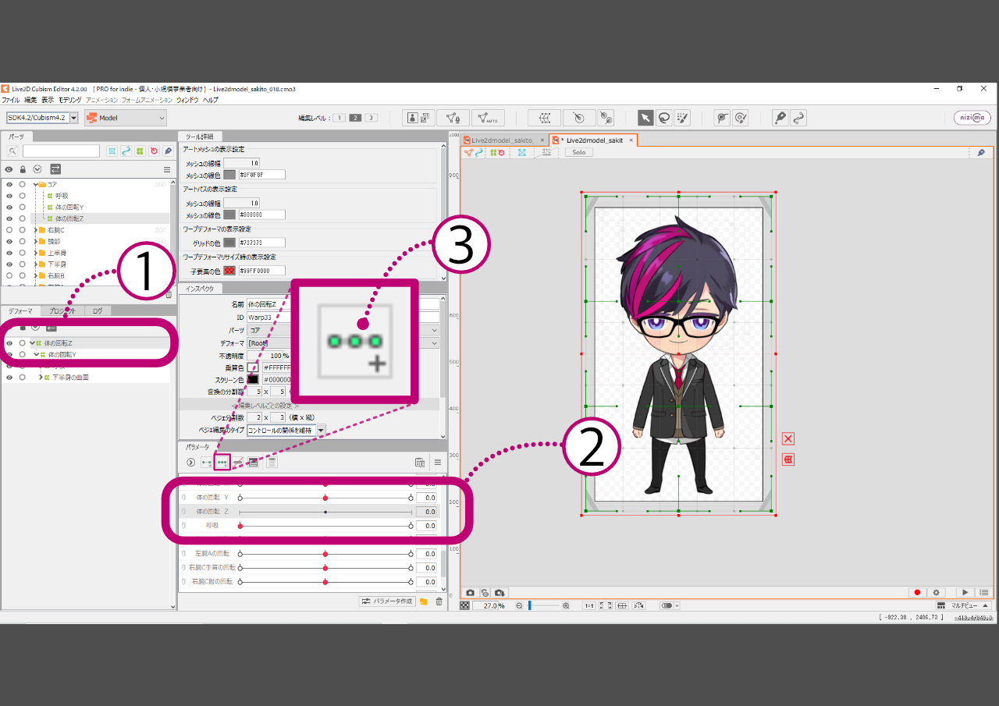Delete parameter with trash icon
999x706 pixels.
(439, 601)
